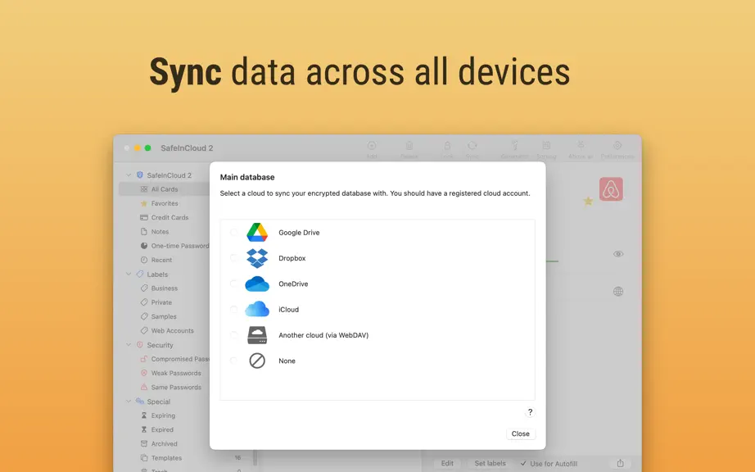Open help with the question mark button
Viewport: 755px width, 472px height.
click(530, 412)
